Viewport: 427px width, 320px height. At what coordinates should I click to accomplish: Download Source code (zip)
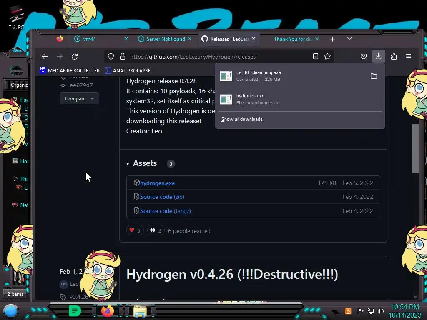(x=162, y=197)
